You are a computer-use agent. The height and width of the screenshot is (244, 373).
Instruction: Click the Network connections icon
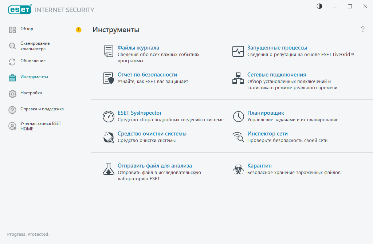click(238, 78)
